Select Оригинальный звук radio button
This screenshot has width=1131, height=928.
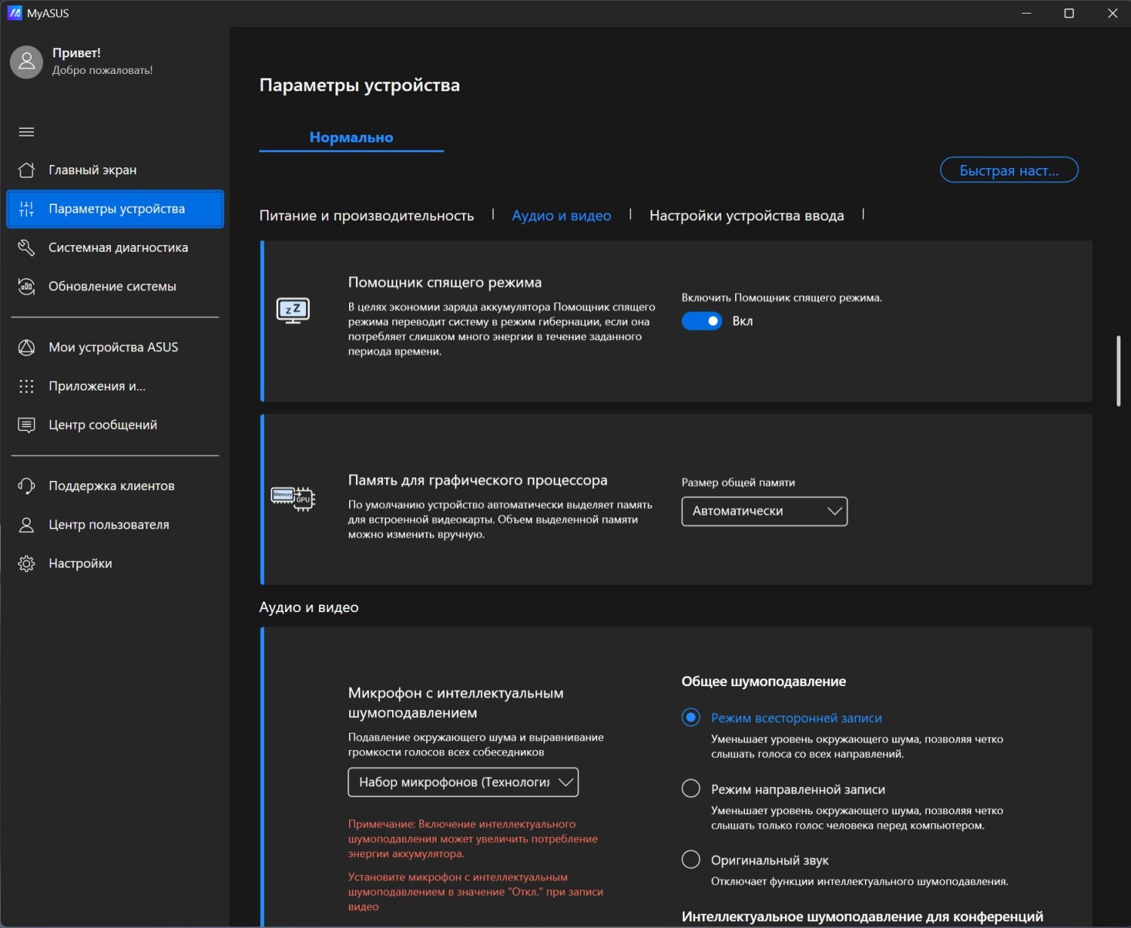[691, 859]
